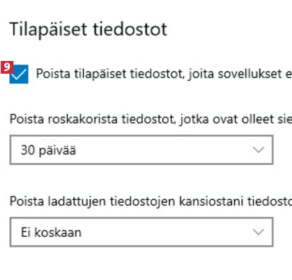
Task: Open the 'Ei koskaan' dropdown
Action: pyautogui.click(x=141, y=232)
